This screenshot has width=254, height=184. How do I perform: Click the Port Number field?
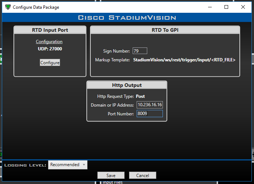150,114
